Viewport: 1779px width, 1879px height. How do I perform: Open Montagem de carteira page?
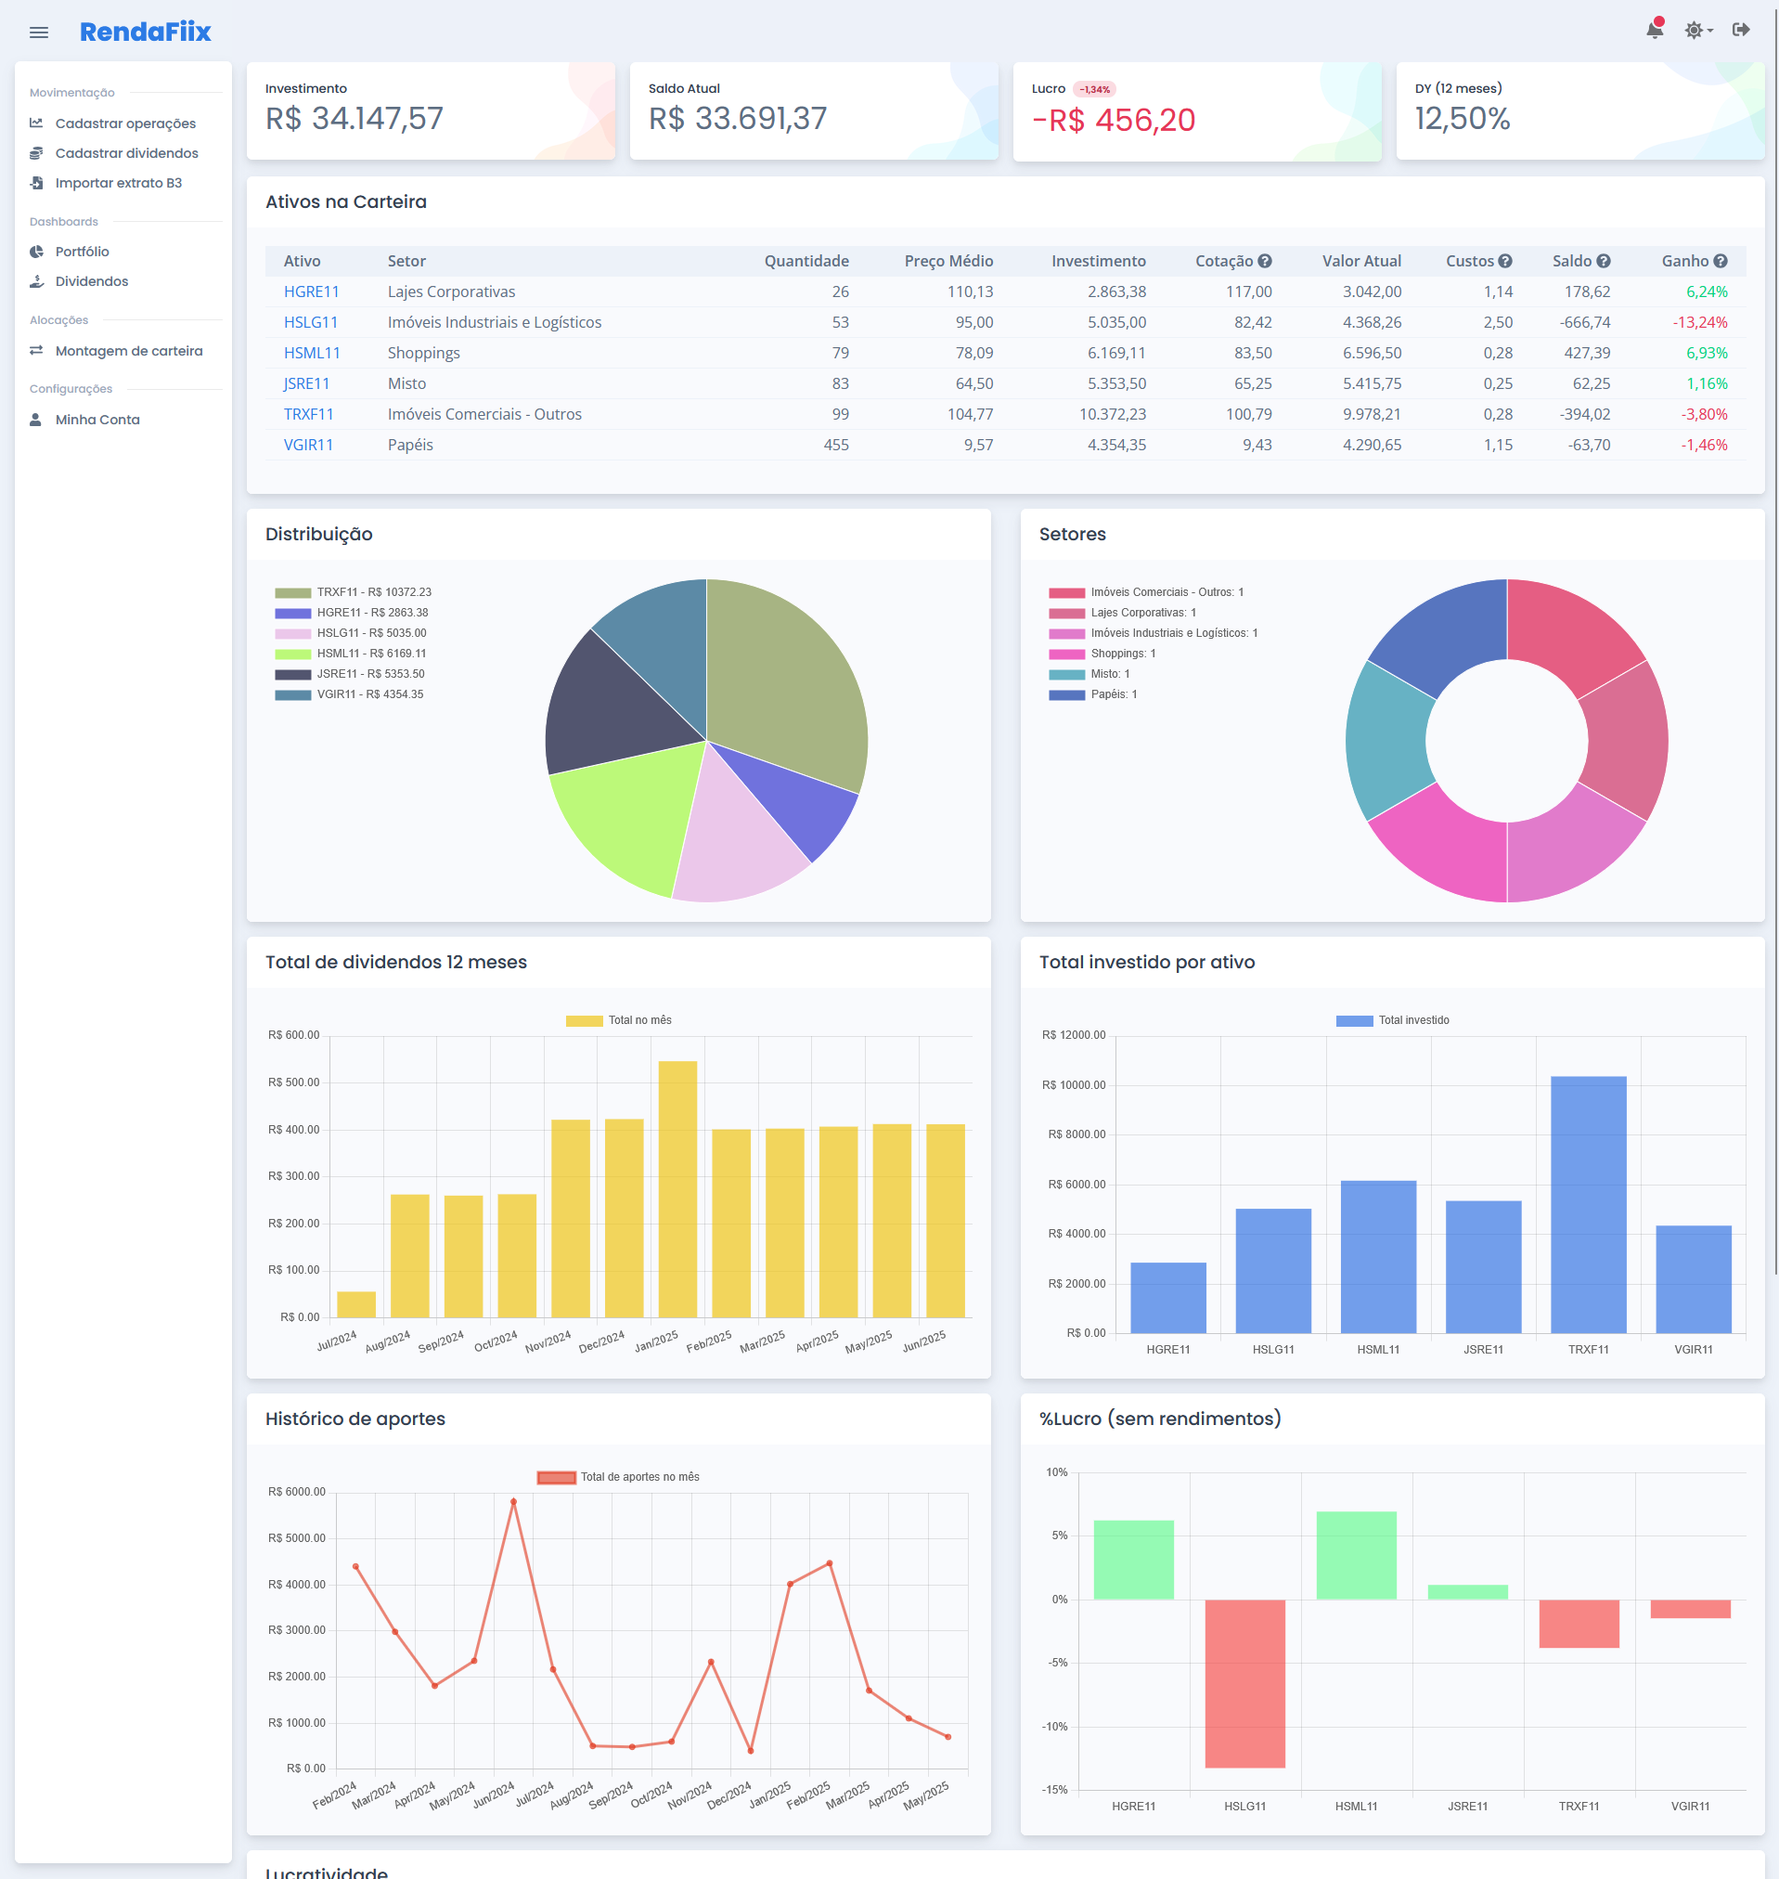pyautogui.click(x=128, y=351)
